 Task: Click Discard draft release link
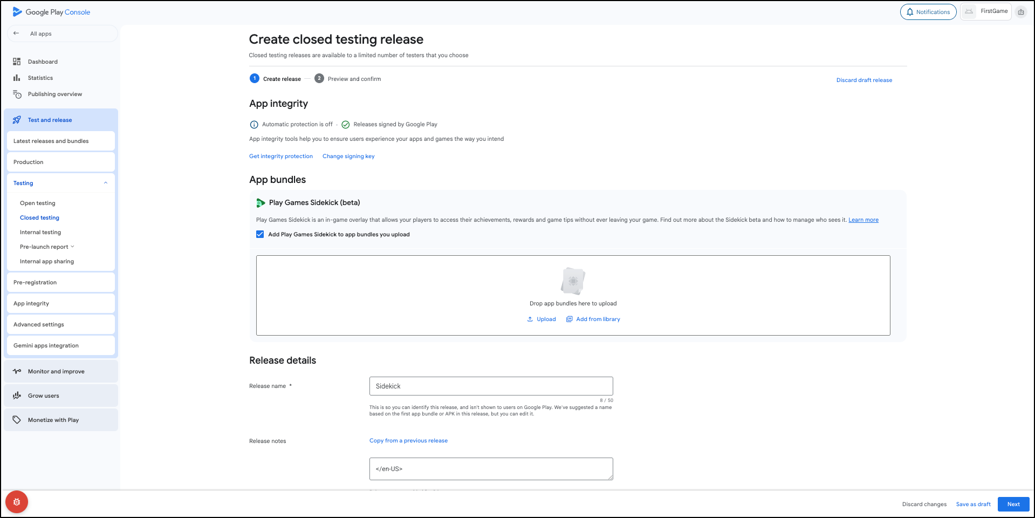click(x=864, y=80)
